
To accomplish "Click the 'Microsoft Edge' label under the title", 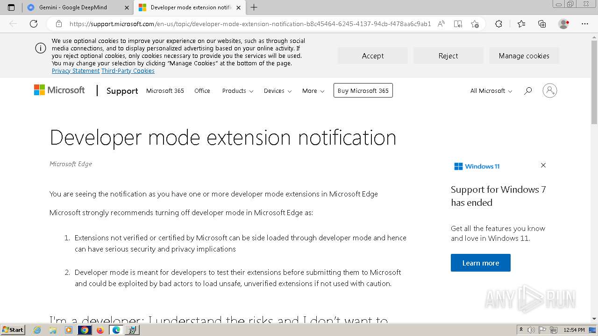I will (71, 164).
